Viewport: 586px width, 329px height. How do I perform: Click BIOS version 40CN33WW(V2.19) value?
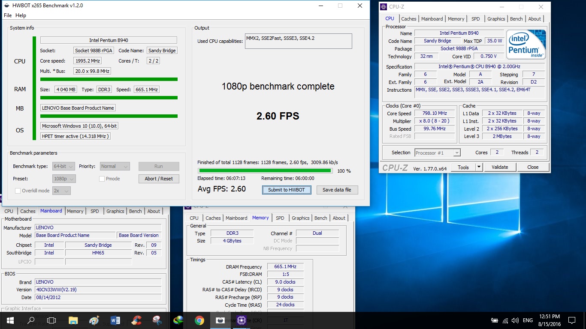[98, 290]
